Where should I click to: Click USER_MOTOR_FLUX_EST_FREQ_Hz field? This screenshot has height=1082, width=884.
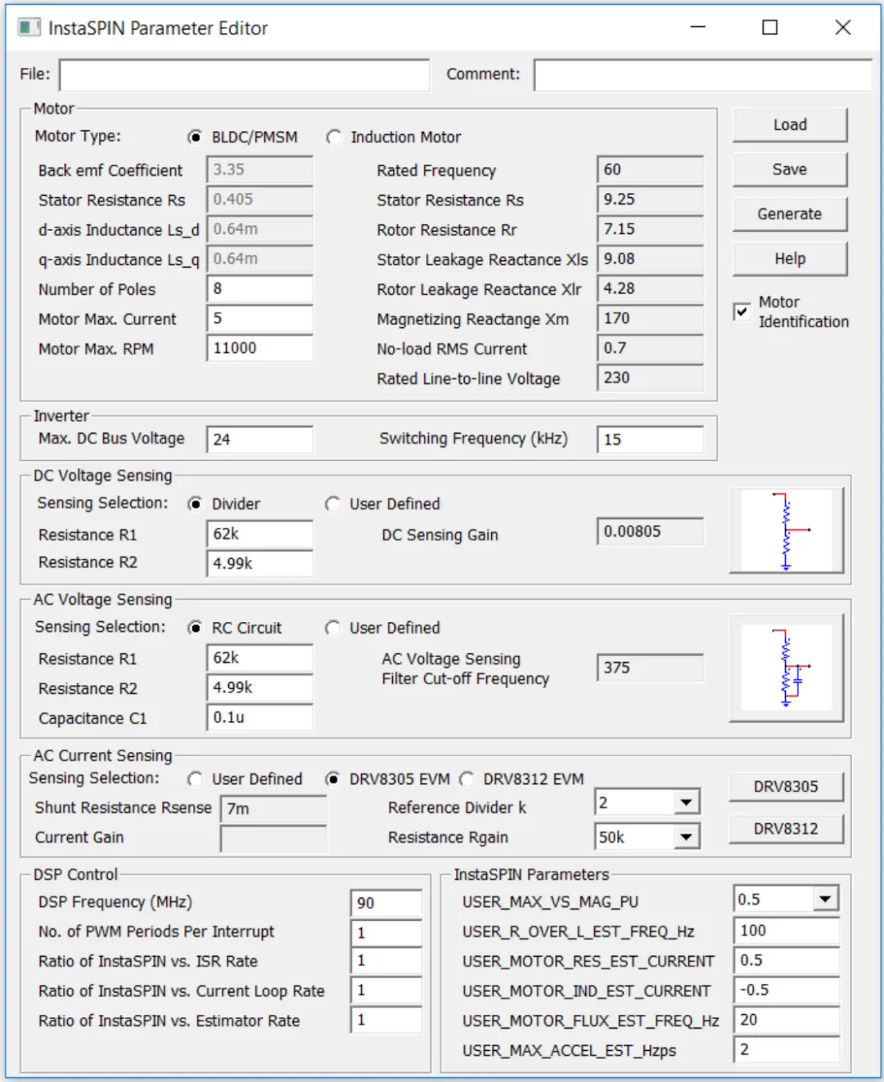[787, 1020]
